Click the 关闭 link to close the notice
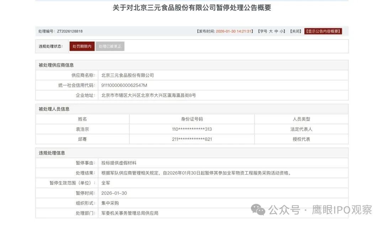 pyautogui.click(x=296, y=31)
